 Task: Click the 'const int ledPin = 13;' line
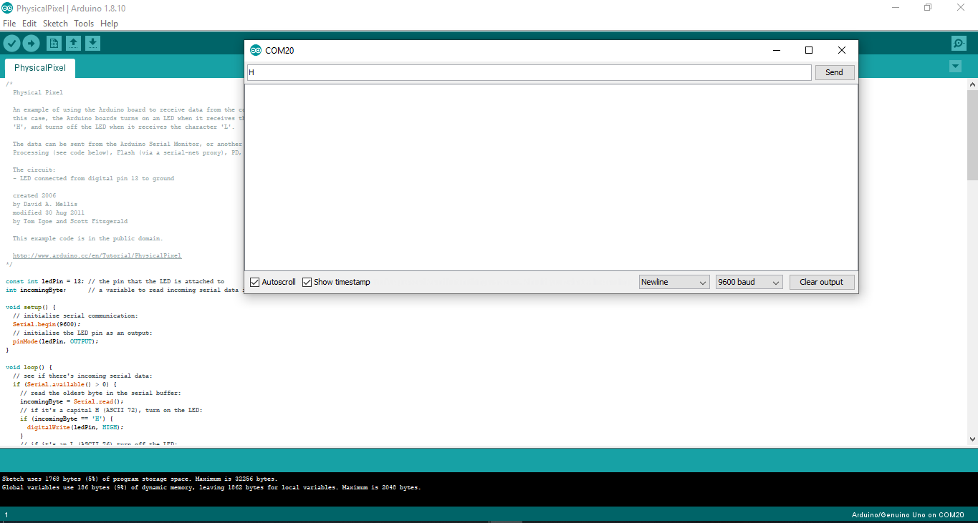pos(44,281)
